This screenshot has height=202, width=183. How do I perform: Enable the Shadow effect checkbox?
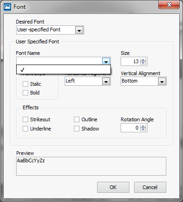[x=77, y=129]
